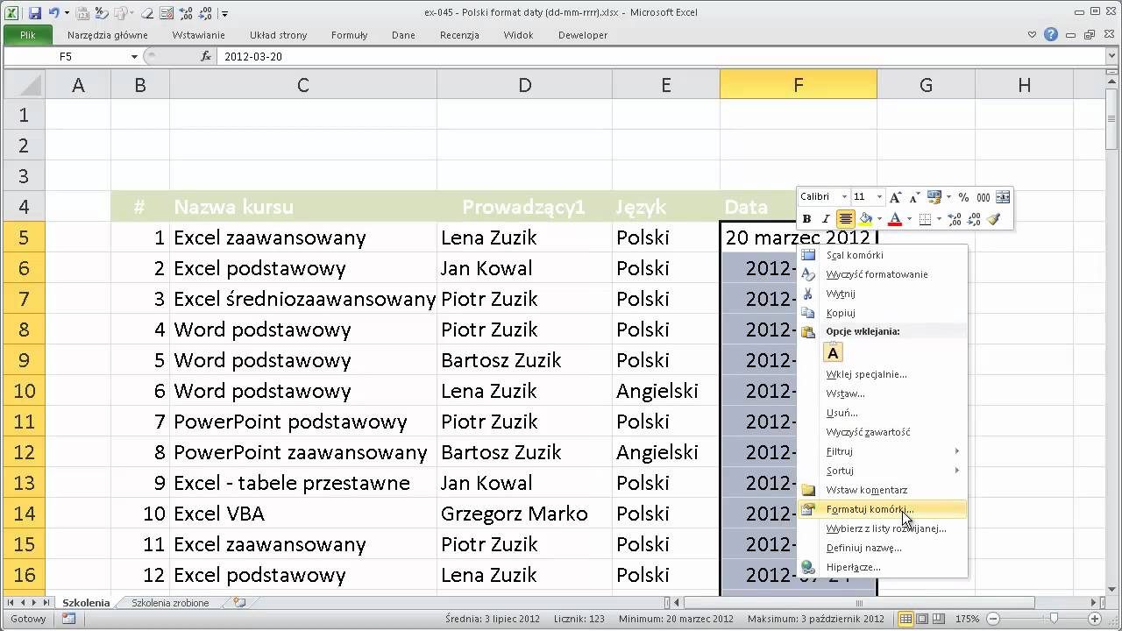Click the thousands separator 000 icon
Screen dimensions: 1122x631
(x=984, y=197)
